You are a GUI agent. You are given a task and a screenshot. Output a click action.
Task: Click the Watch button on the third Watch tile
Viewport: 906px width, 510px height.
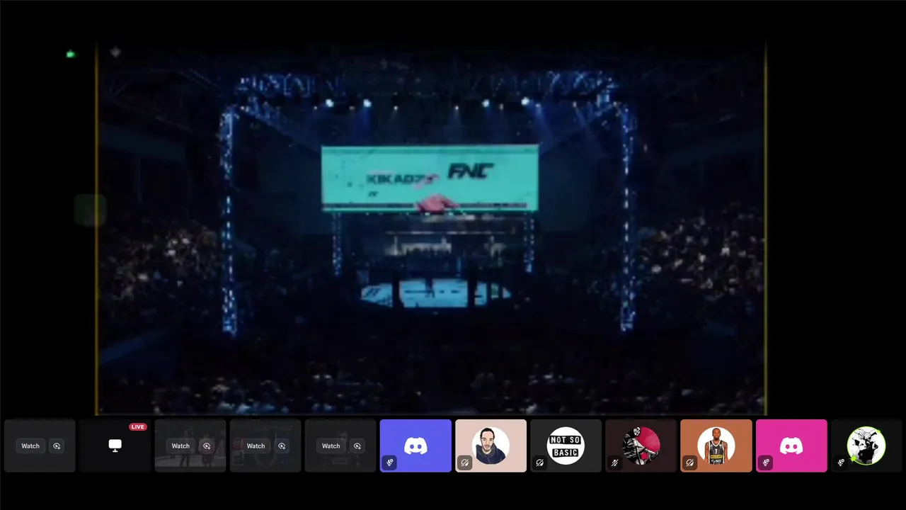click(256, 446)
